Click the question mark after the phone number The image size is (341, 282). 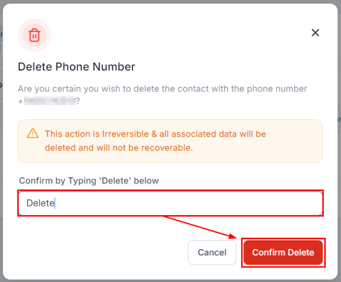pos(78,101)
